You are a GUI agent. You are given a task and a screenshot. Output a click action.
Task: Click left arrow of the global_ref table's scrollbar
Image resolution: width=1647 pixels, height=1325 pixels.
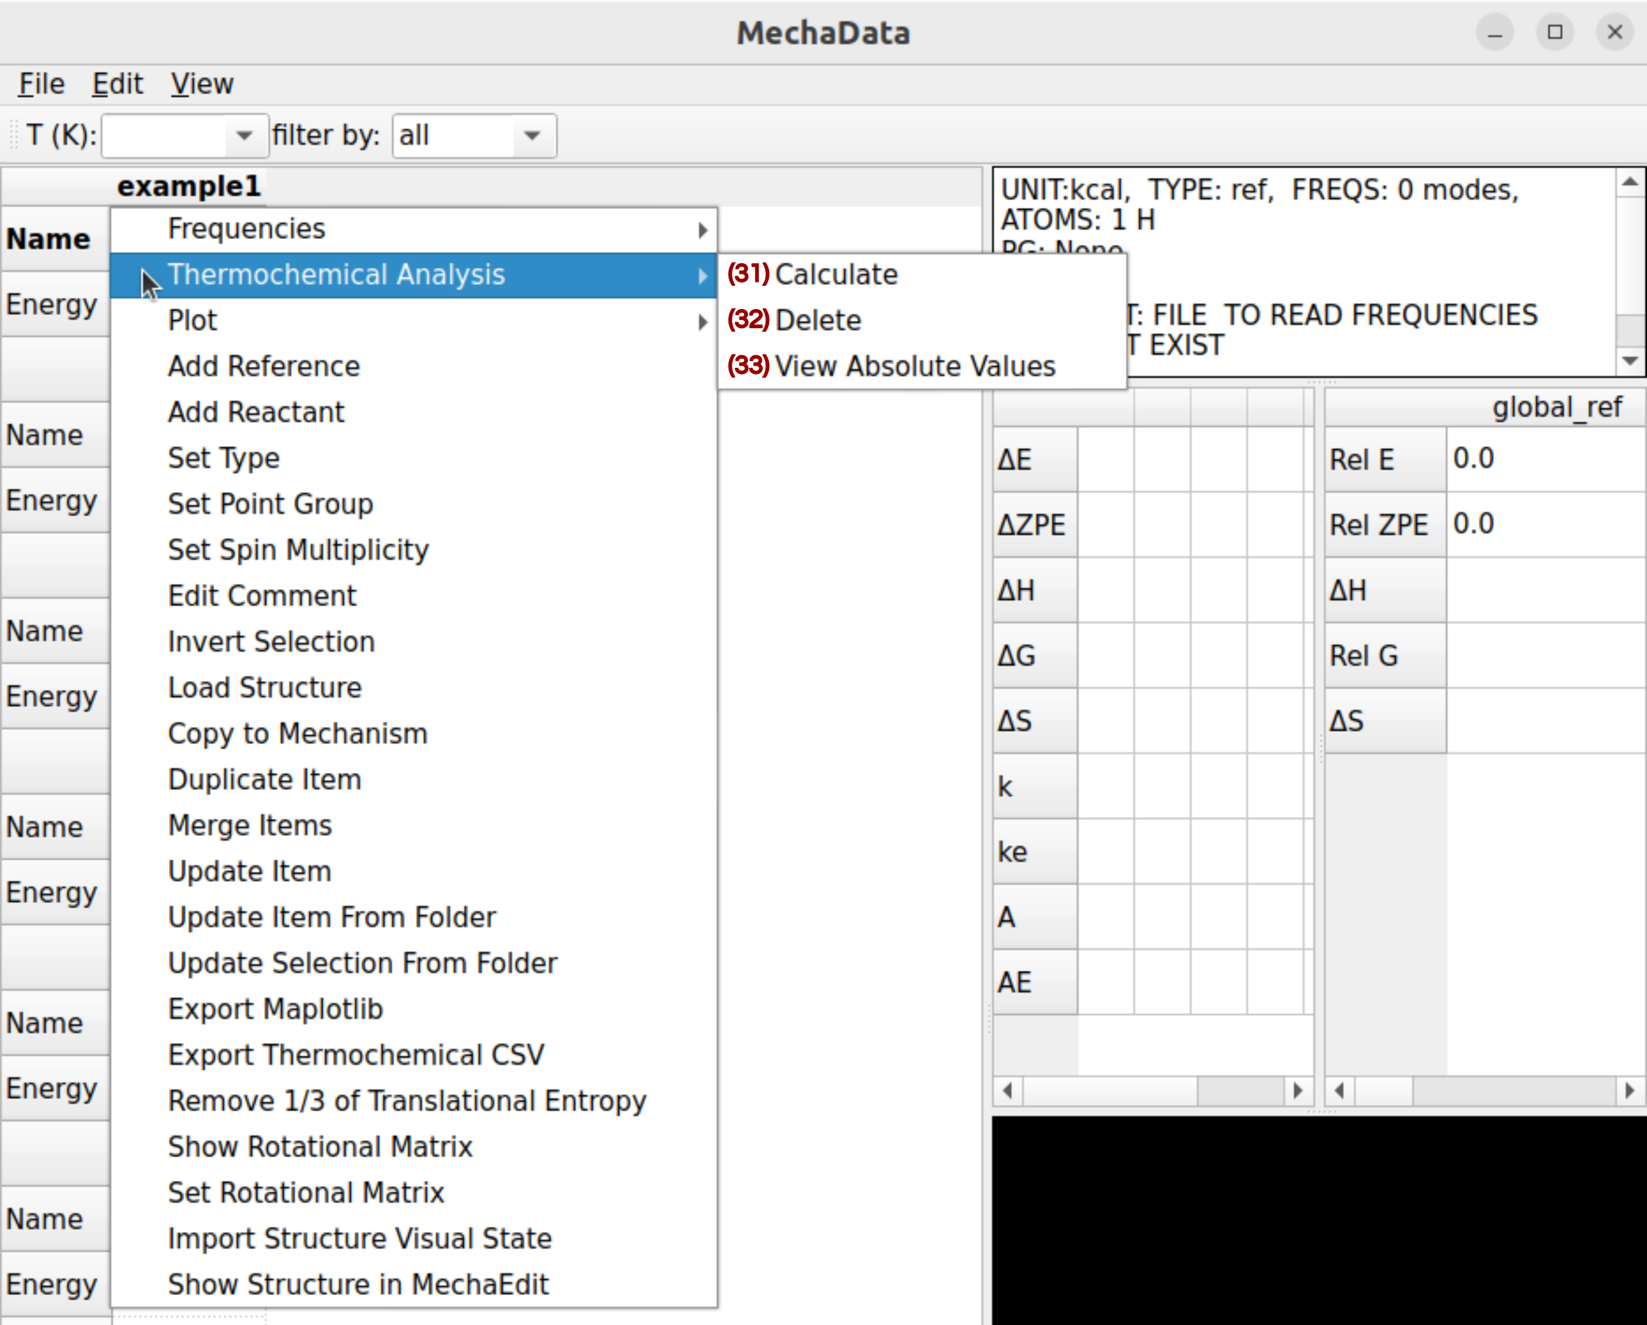tap(1339, 1091)
